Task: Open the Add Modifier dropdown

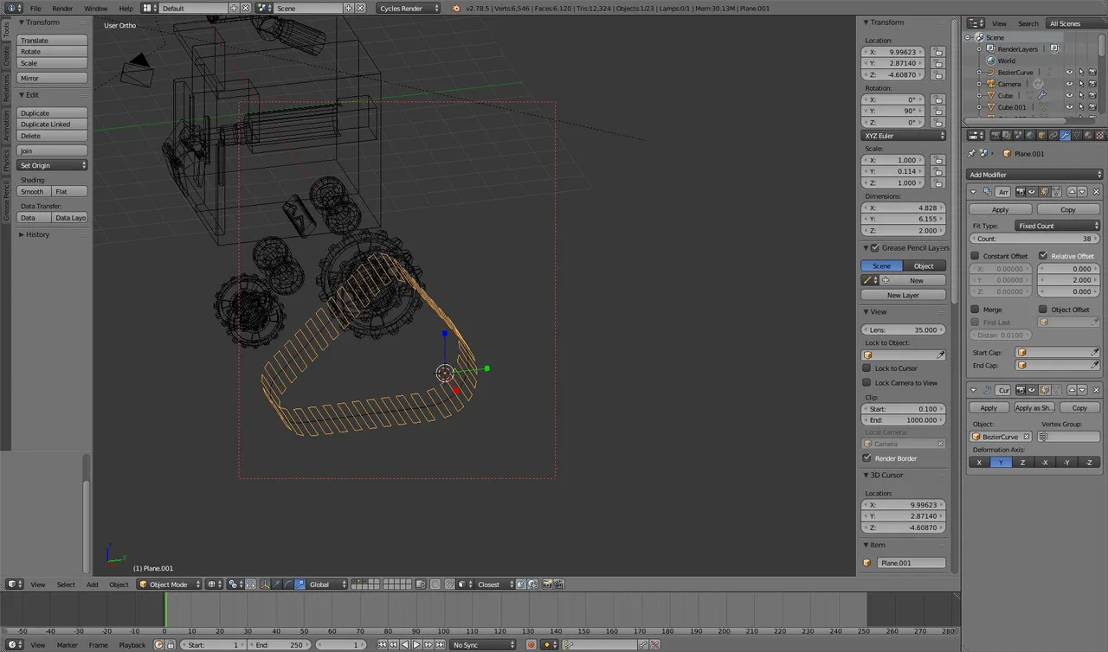Action: tap(1034, 175)
